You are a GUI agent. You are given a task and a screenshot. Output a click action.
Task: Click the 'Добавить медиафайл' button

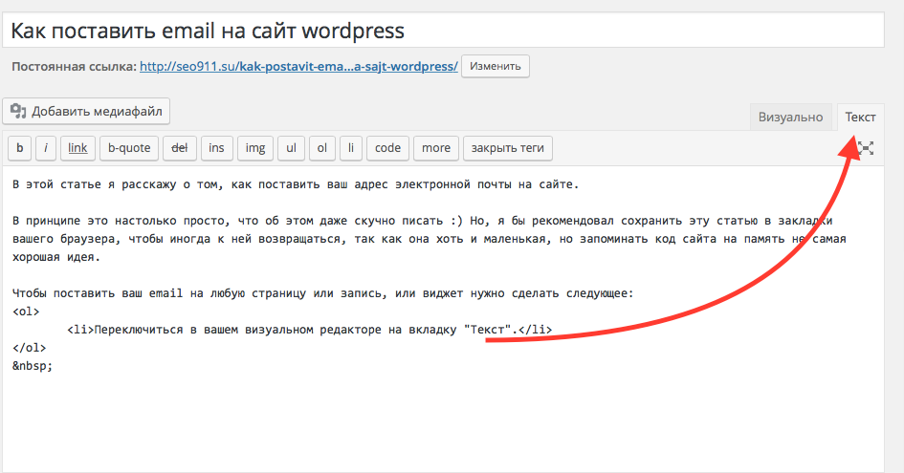[86, 112]
